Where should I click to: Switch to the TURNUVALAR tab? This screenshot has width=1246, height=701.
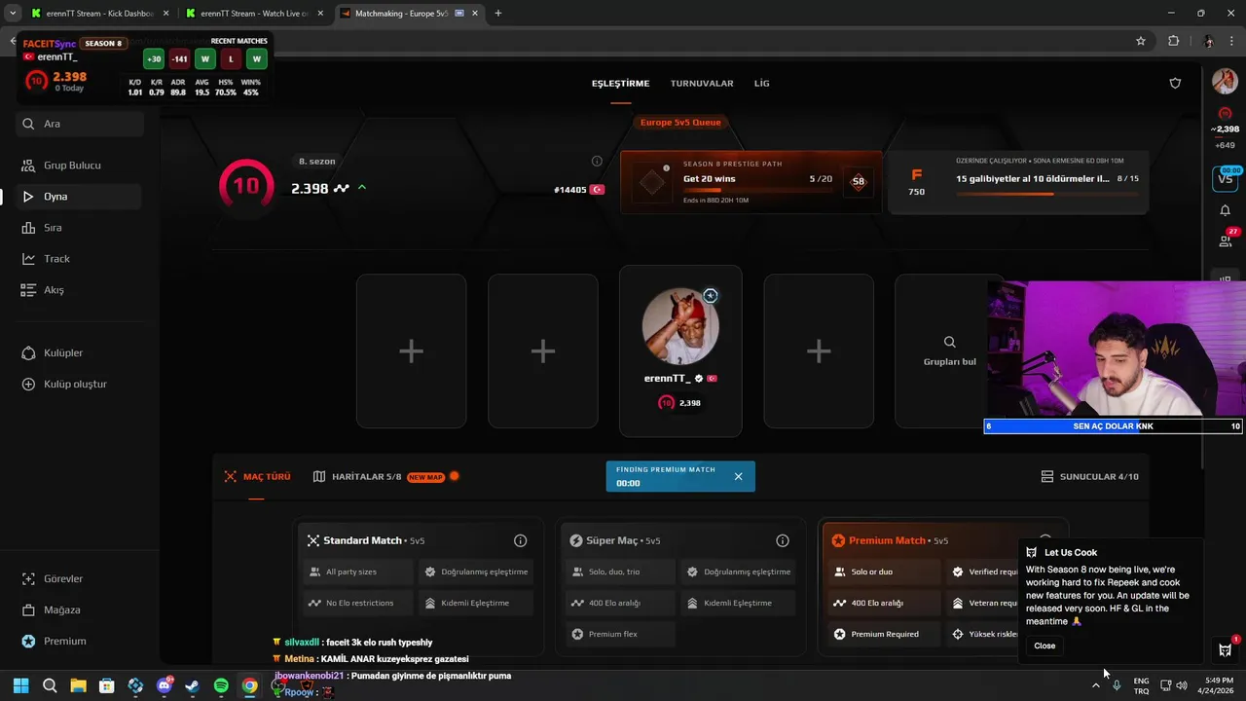pos(702,84)
